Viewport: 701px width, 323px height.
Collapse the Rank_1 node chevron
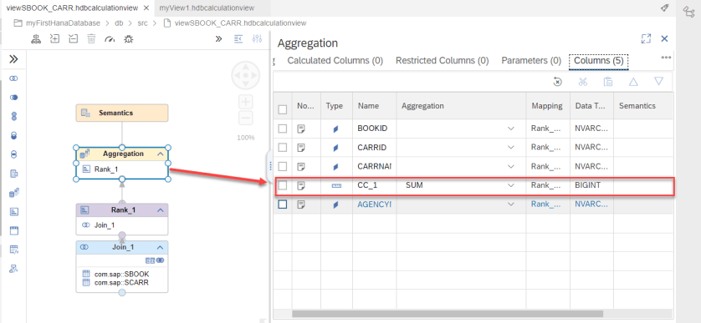(x=160, y=210)
